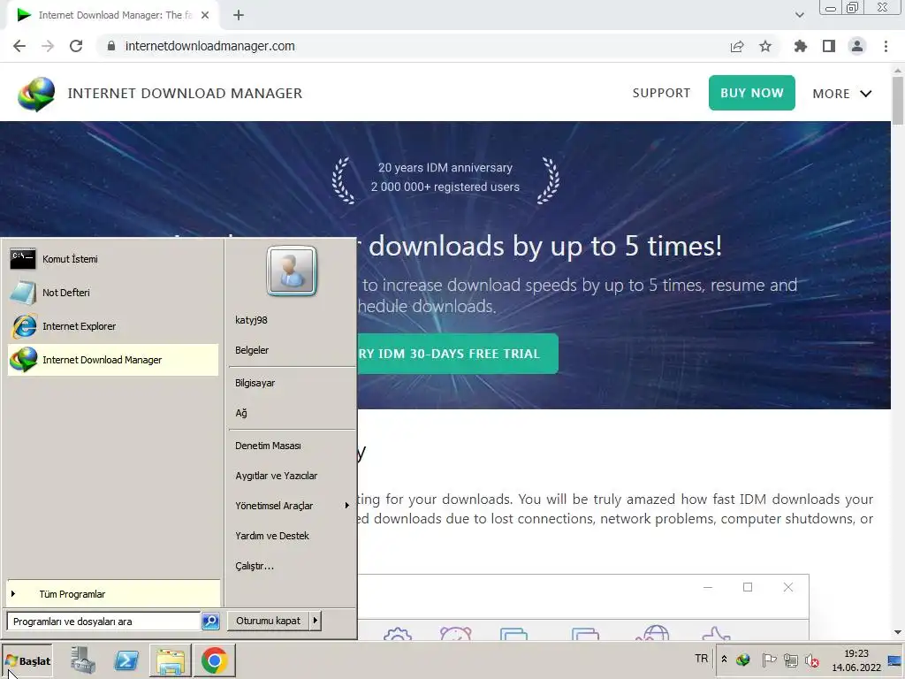
Task: Click the 30-DAYS FREE TRIAL button
Action: click(458, 354)
